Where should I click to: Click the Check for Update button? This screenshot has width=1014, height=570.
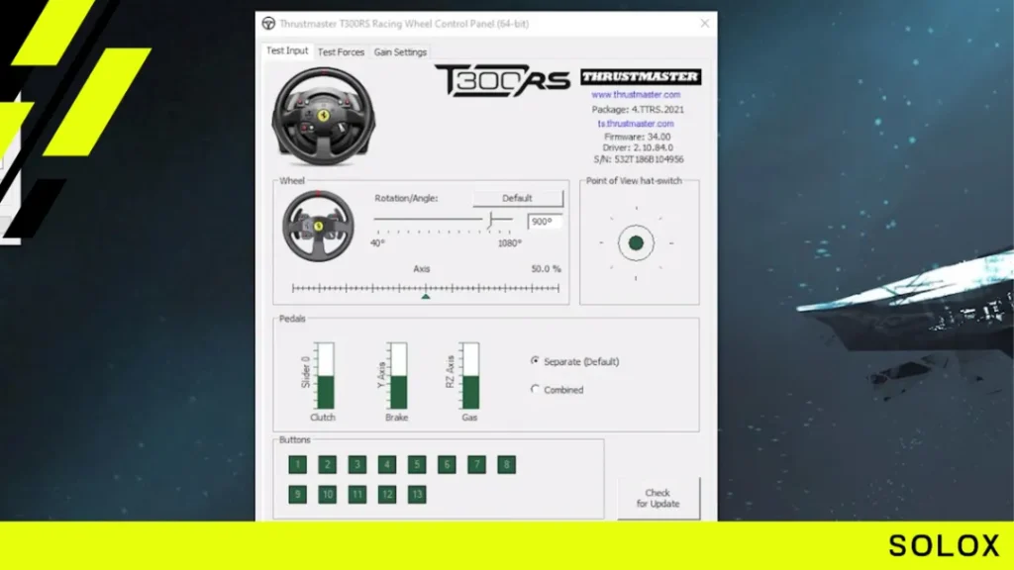tap(658, 499)
